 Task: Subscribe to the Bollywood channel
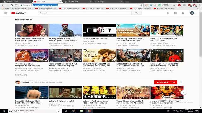click(165, 82)
